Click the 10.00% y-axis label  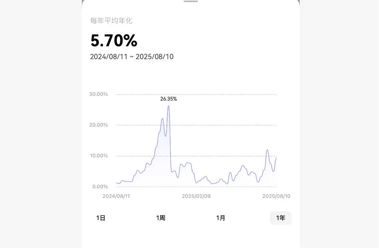[x=98, y=155]
